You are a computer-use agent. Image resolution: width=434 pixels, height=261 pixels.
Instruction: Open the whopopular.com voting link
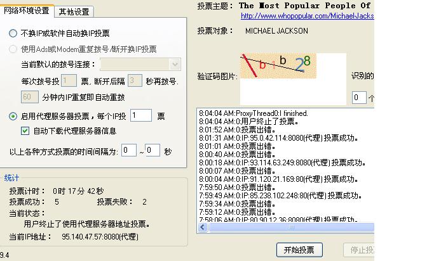click(x=306, y=16)
